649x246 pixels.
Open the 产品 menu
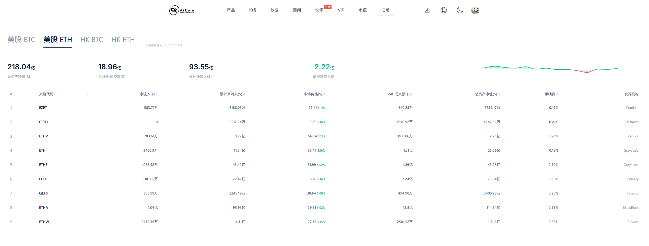click(x=231, y=10)
